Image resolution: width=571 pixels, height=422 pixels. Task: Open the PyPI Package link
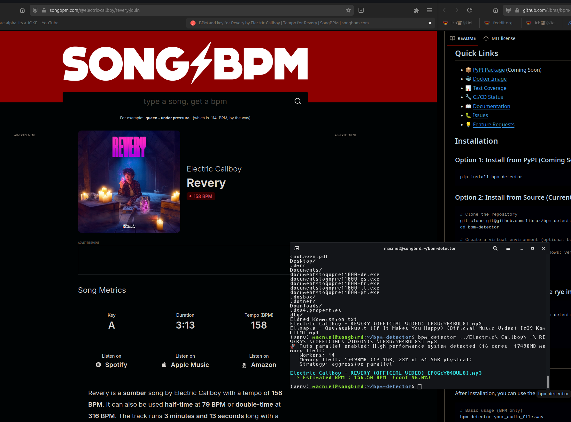(x=489, y=70)
